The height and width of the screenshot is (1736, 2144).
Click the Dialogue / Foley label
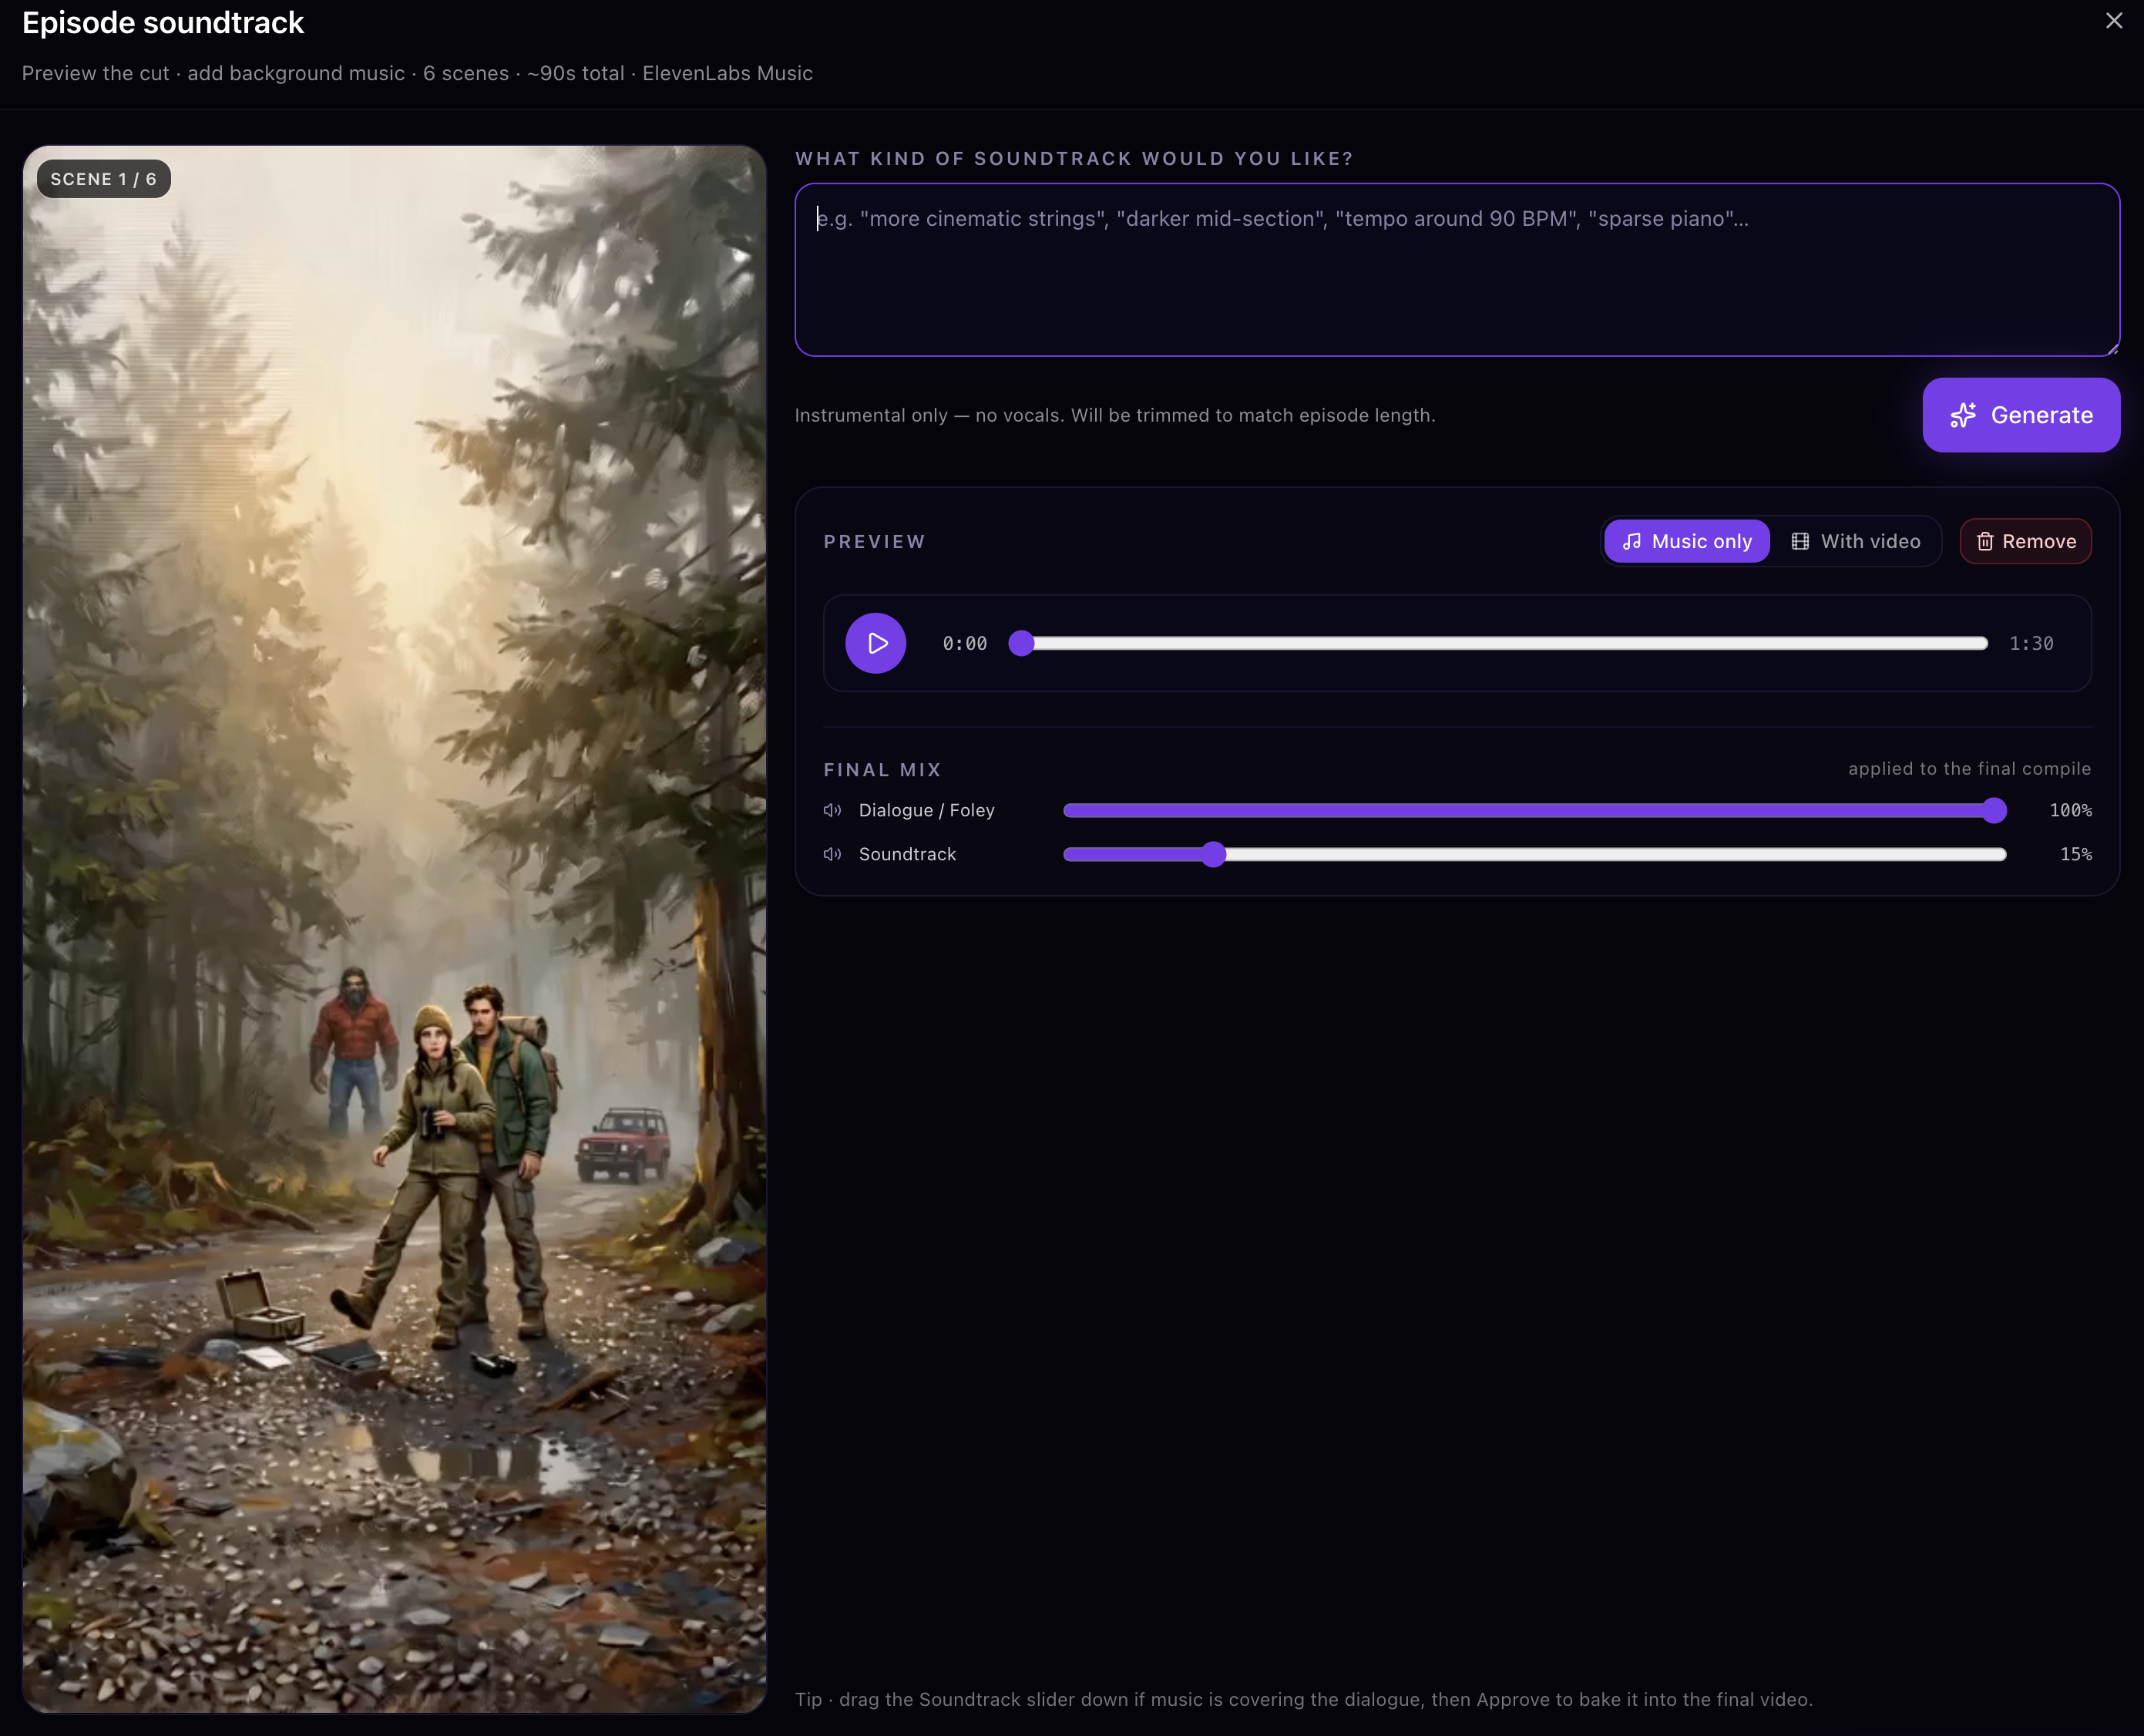[926, 810]
